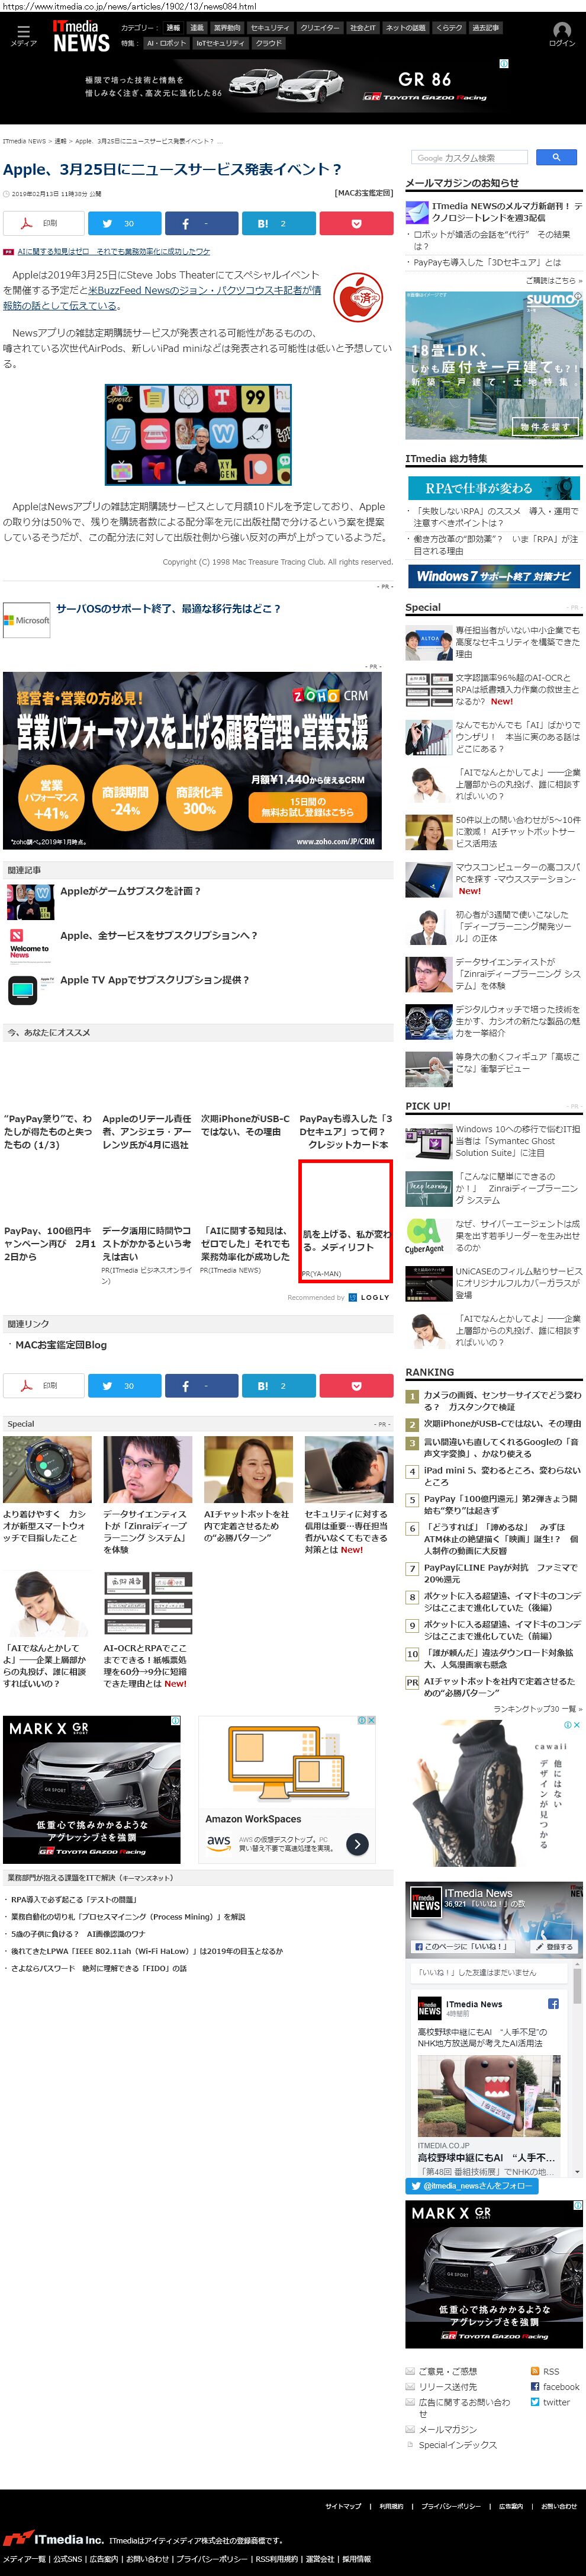The height and width of the screenshot is (2576, 586).
Task: Click the Pocket button above the Special thumbnail grid
Action: pos(356,1385)
